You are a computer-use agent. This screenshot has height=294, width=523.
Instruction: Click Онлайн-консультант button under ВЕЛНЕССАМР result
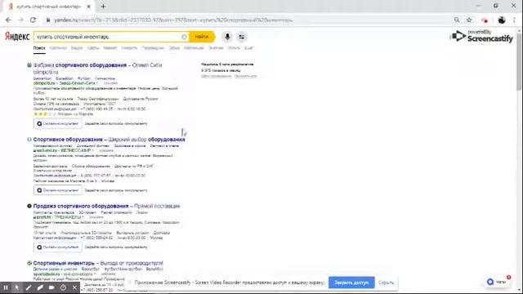pyautogui.click(x=58, y=190)
